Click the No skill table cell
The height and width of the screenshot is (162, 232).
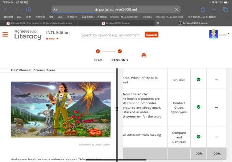tap(179, 80)
